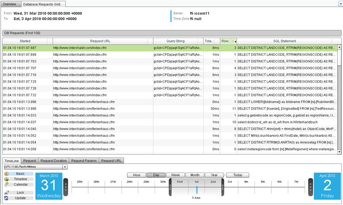Screen dimensions: 343x205
Task: Click the Year range button
Action: 214,175
